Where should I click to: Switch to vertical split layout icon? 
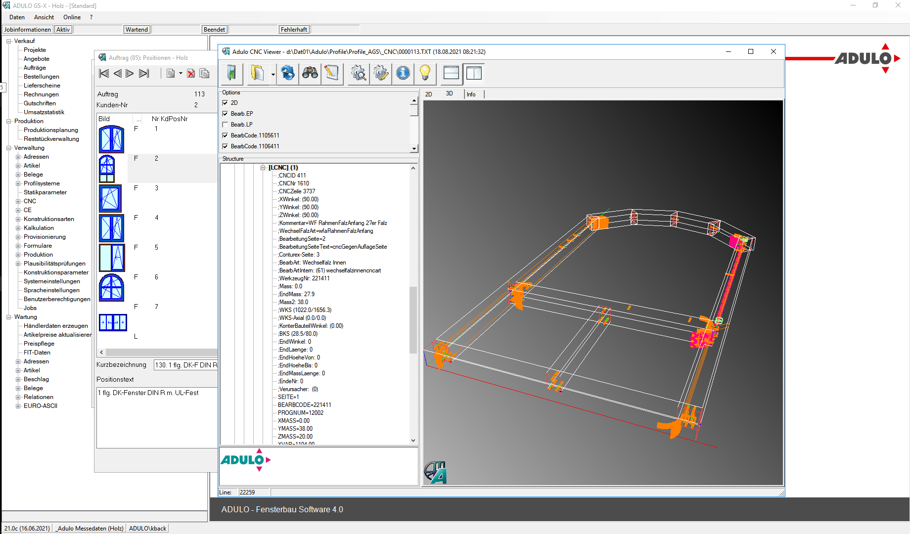coord(474,74)
